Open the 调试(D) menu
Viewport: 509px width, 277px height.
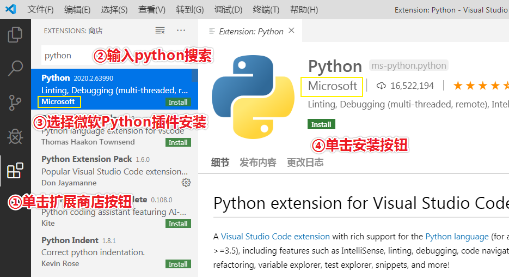(228, 10)
